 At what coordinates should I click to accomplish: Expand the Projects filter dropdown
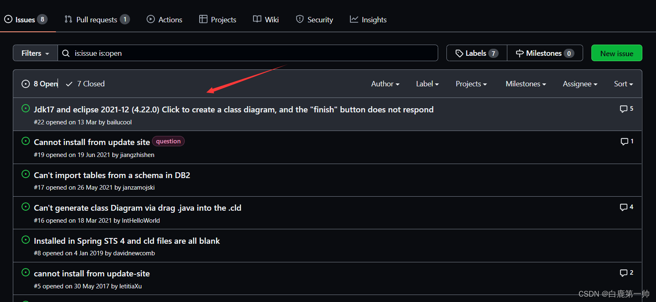(471, 84)
